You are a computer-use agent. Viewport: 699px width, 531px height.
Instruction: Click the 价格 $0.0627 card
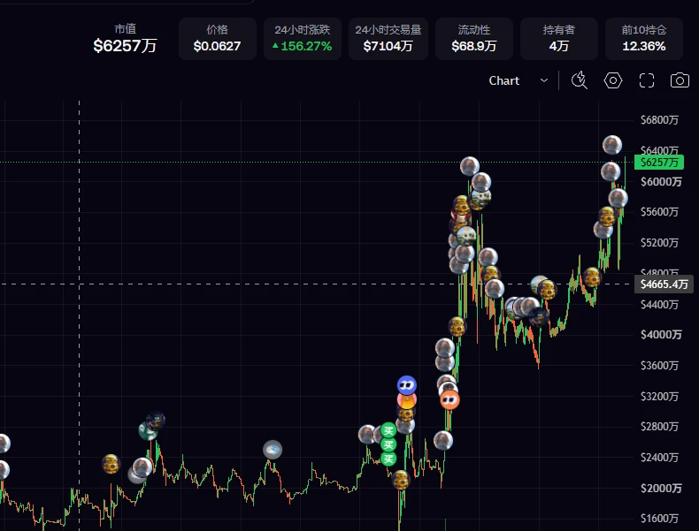pos(217,39)
